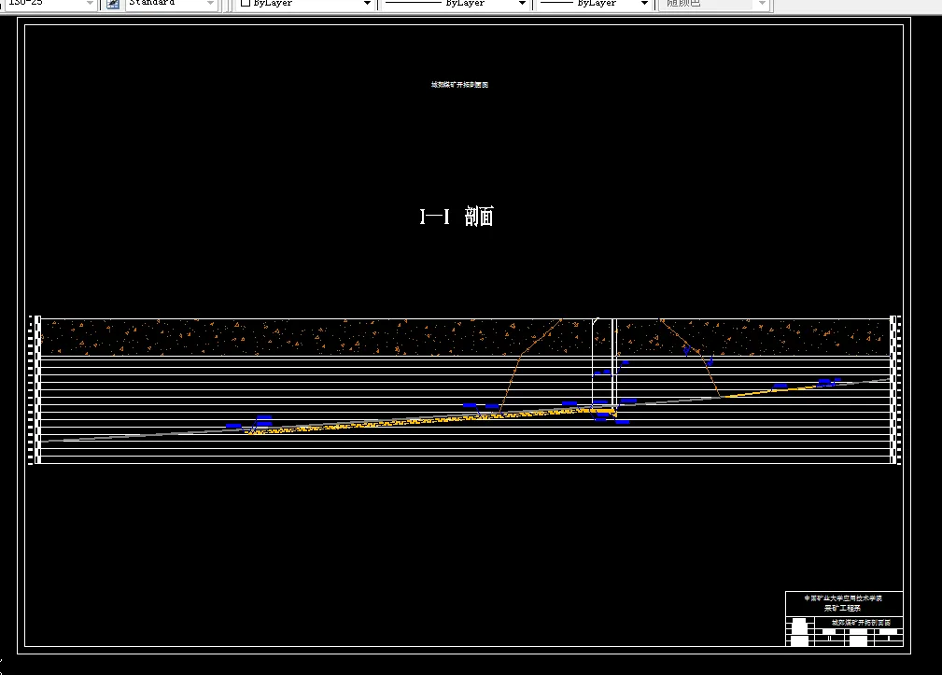Click the yellow hatched coal seam band

[429, 420]
